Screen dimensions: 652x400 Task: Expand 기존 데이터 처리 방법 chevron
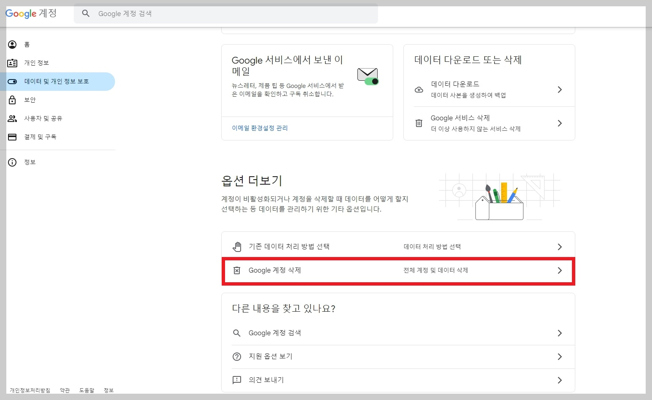(560, 247)
